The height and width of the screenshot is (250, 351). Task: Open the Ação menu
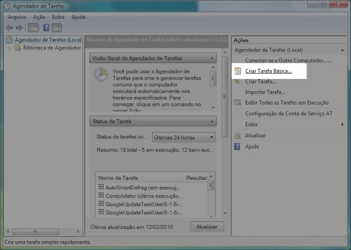coord(39,17)
